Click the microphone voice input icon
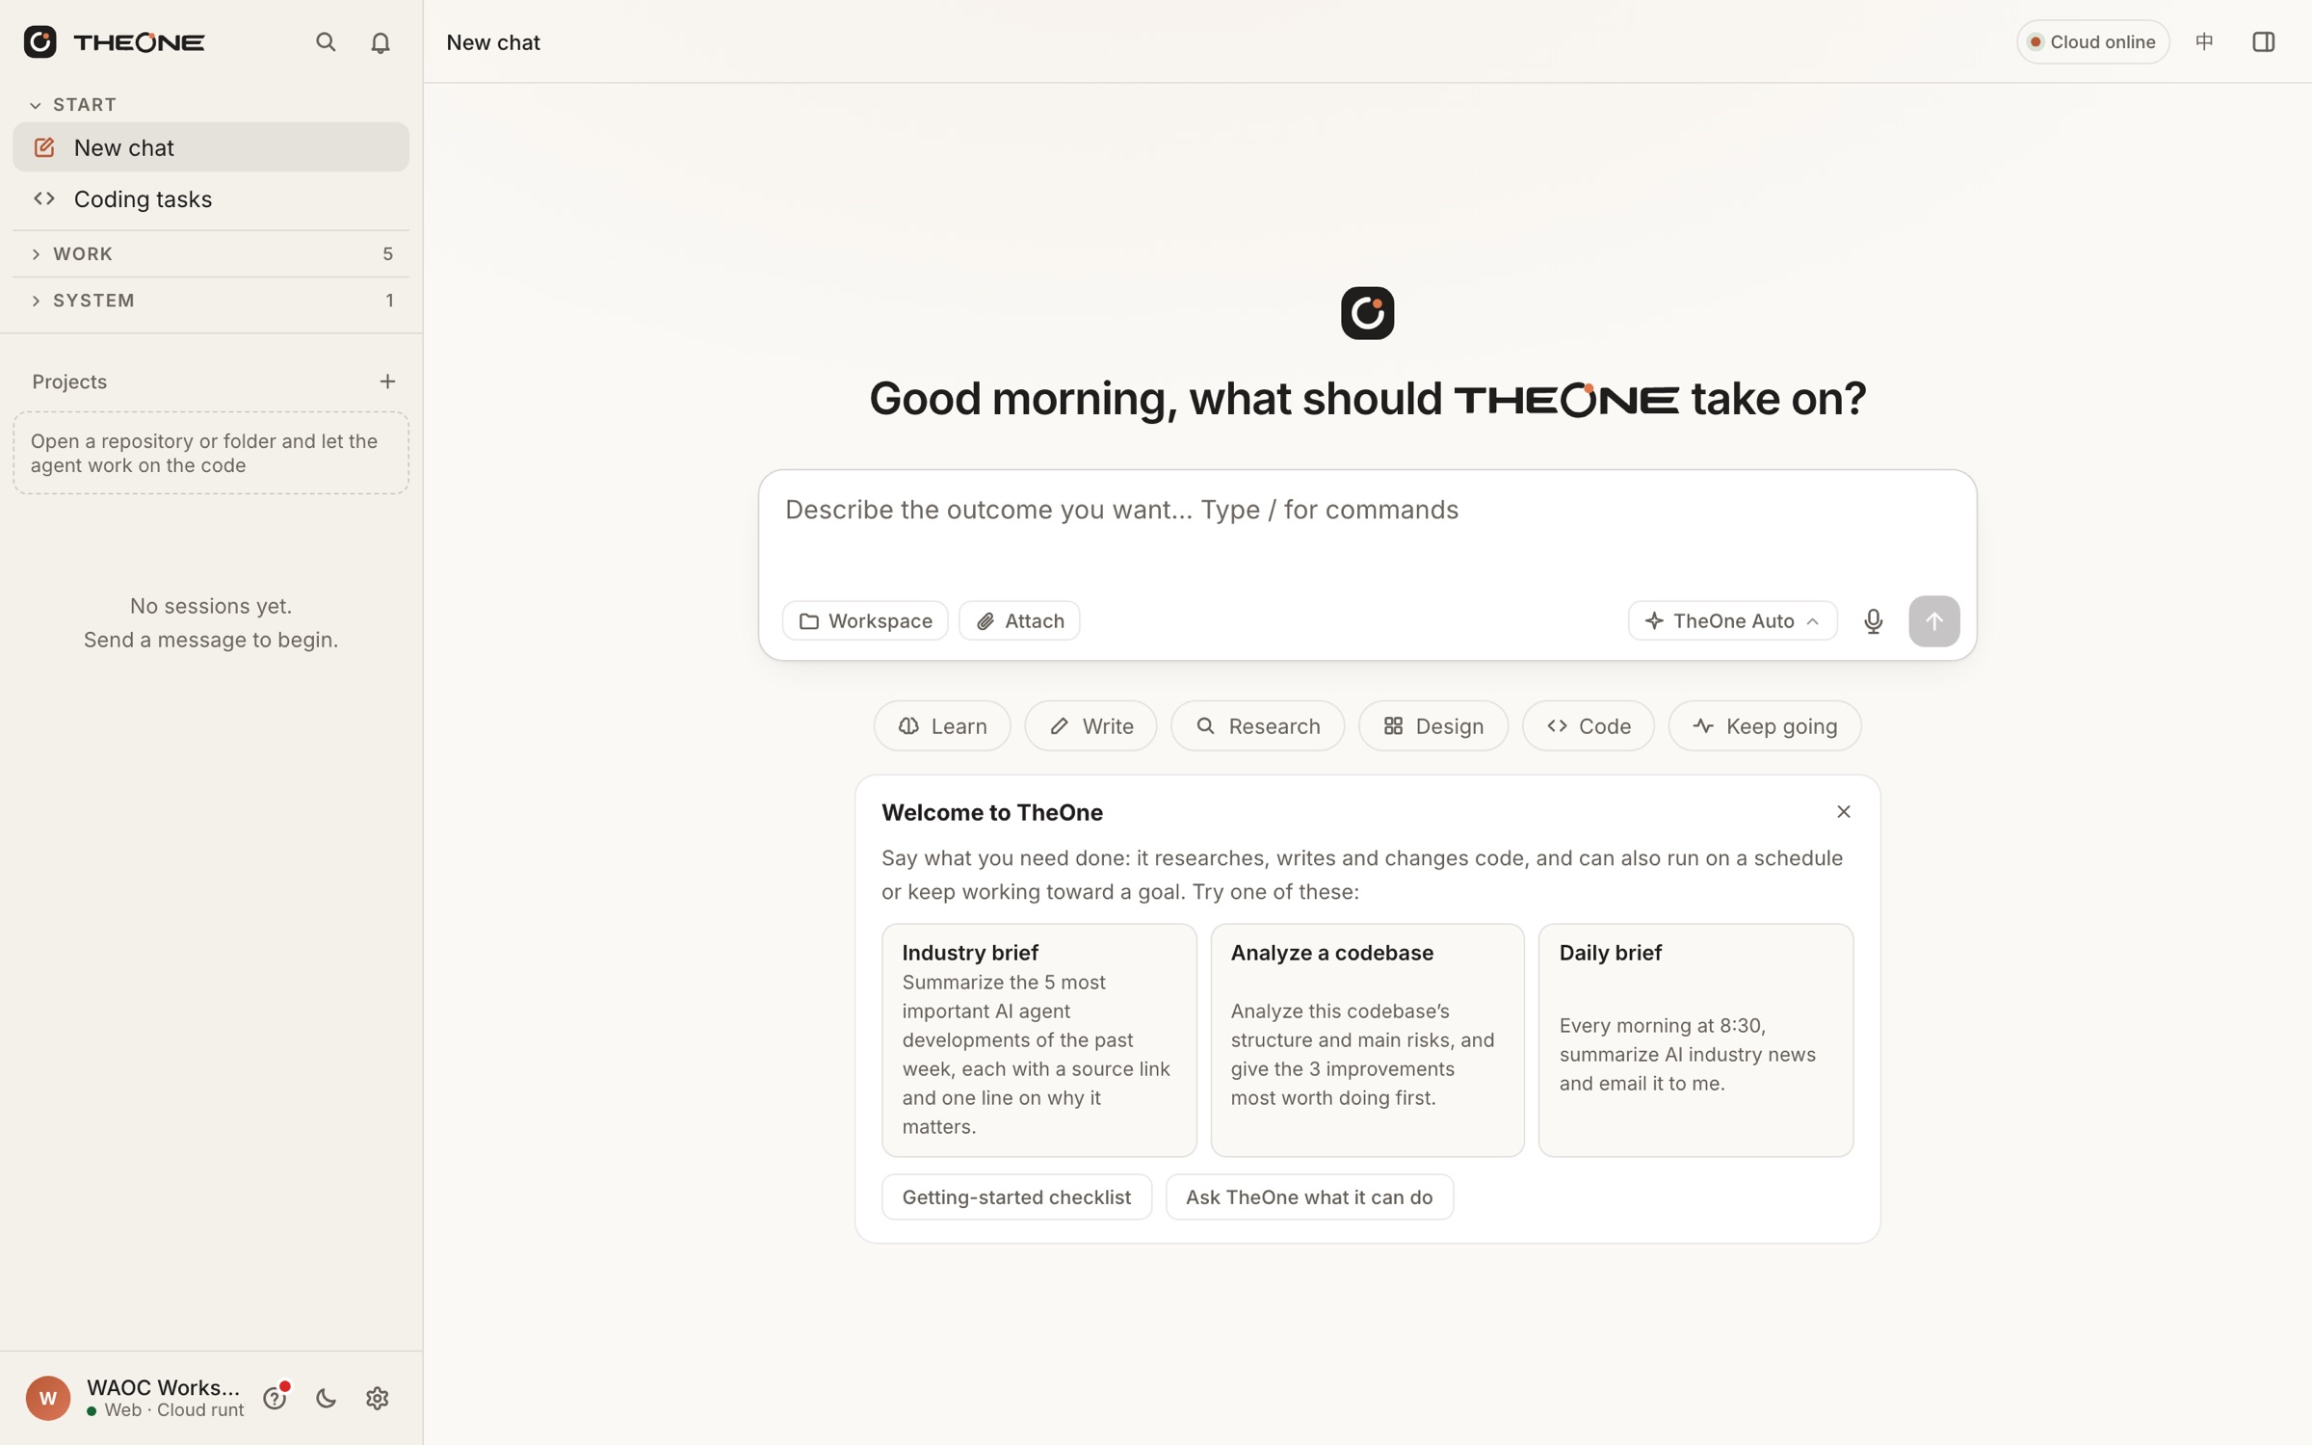Image resolution: width=2312 pixels, height=1445 pixels. point(1873,621)
